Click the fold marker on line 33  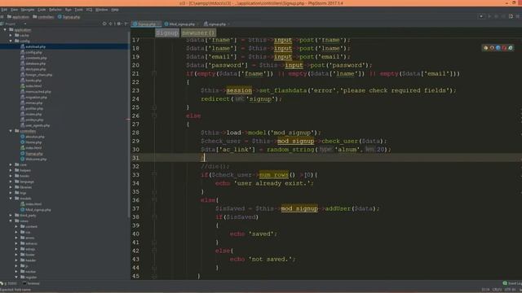154,175
